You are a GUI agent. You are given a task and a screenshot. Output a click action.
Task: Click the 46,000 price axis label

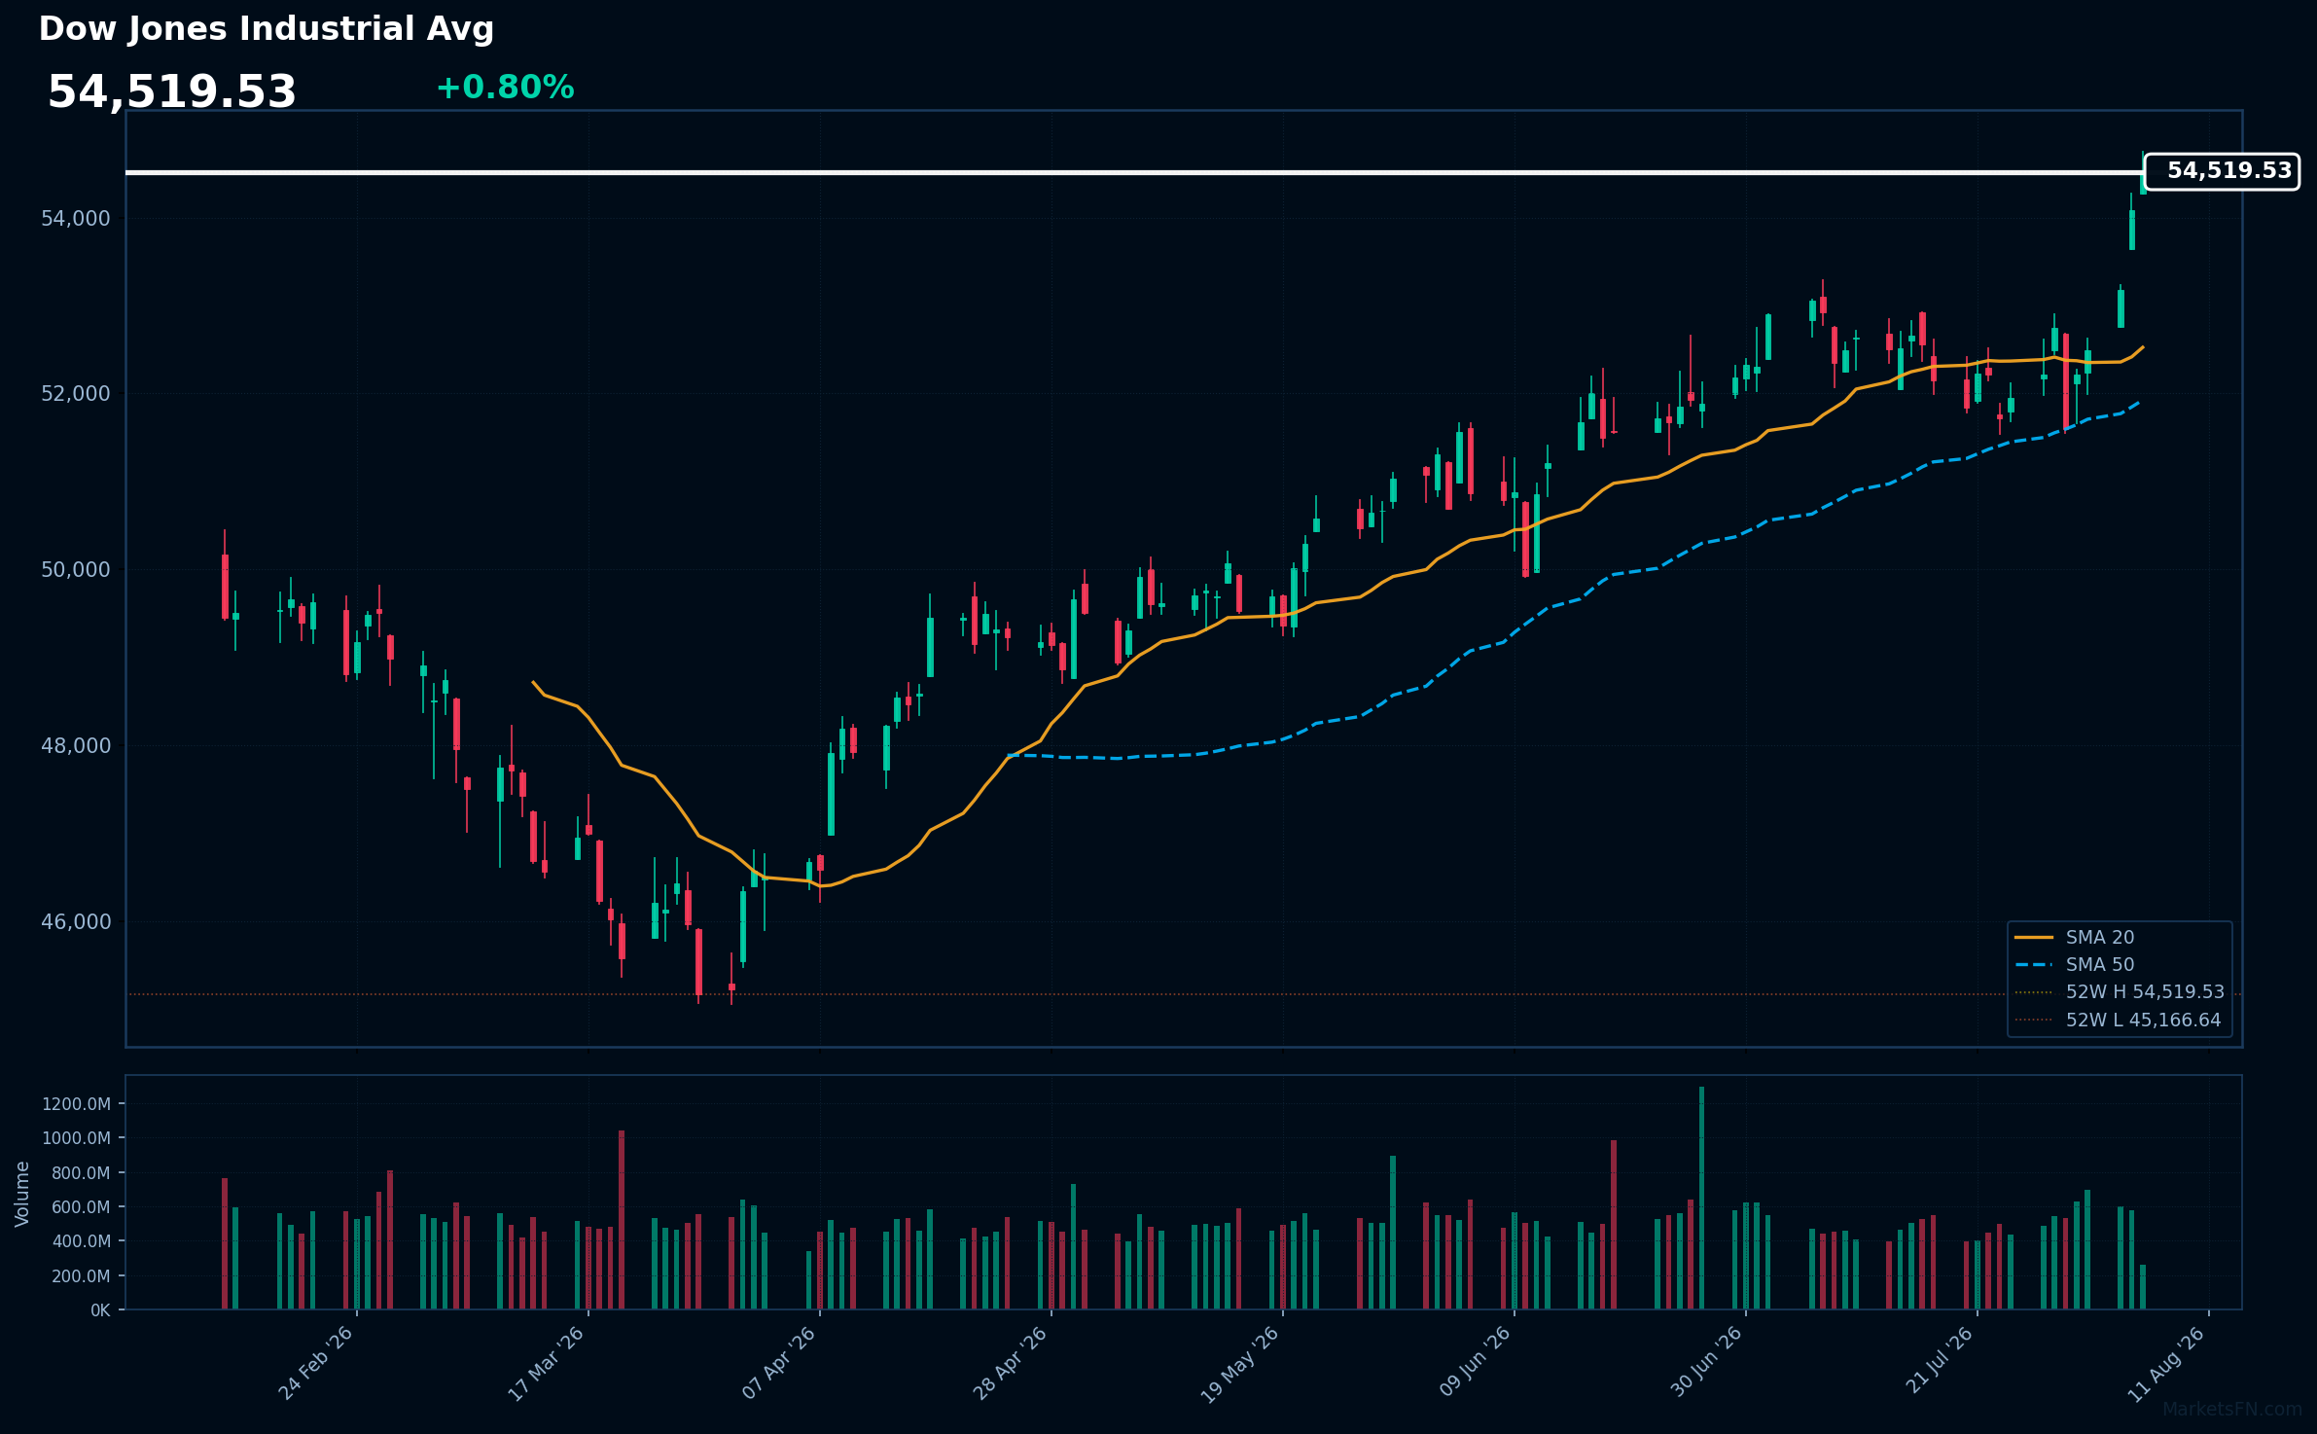(x=76, y=921)
